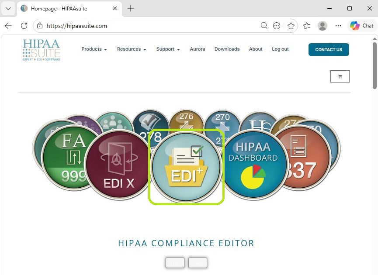The width and height of the screenshot is (378, 275).
Task: Close the Homepage - HIPAAsuite tab
Action: (x=115, y=8)
